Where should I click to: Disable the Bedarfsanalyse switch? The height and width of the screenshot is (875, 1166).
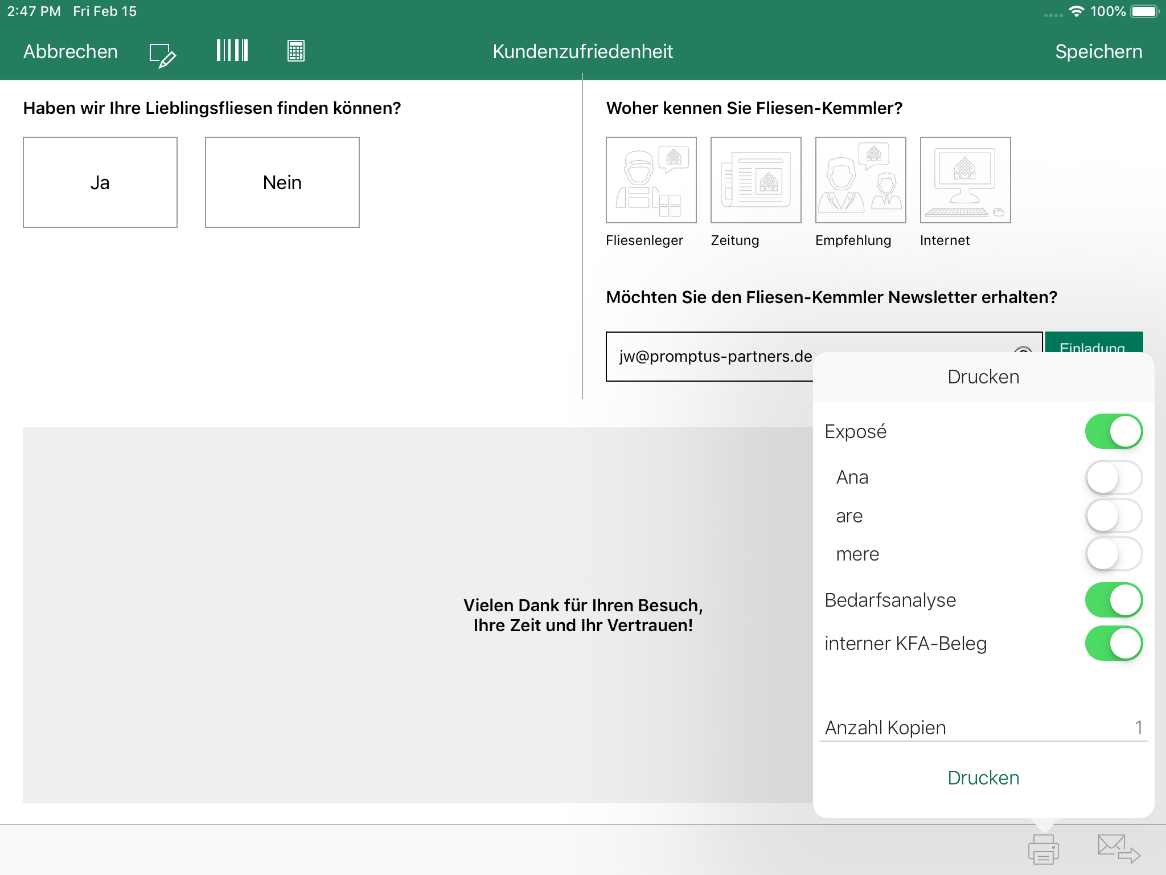1114,600
